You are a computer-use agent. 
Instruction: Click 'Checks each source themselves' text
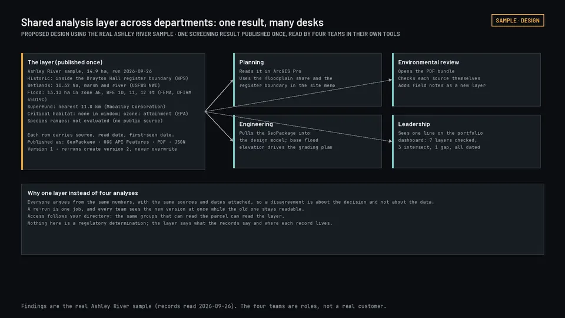pos(439,78)
